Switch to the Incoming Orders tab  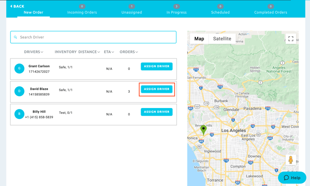[x=82, y=12]
